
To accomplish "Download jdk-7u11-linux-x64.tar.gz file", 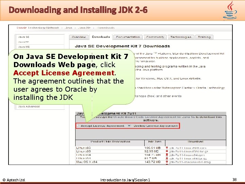I will (x=188, y=158).
